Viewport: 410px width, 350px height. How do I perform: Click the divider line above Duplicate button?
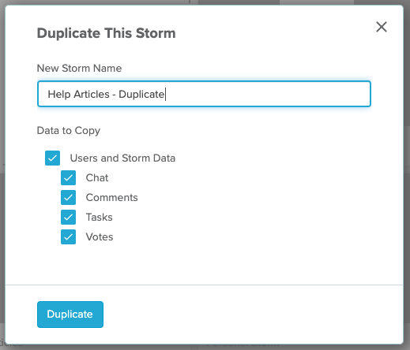204,285
